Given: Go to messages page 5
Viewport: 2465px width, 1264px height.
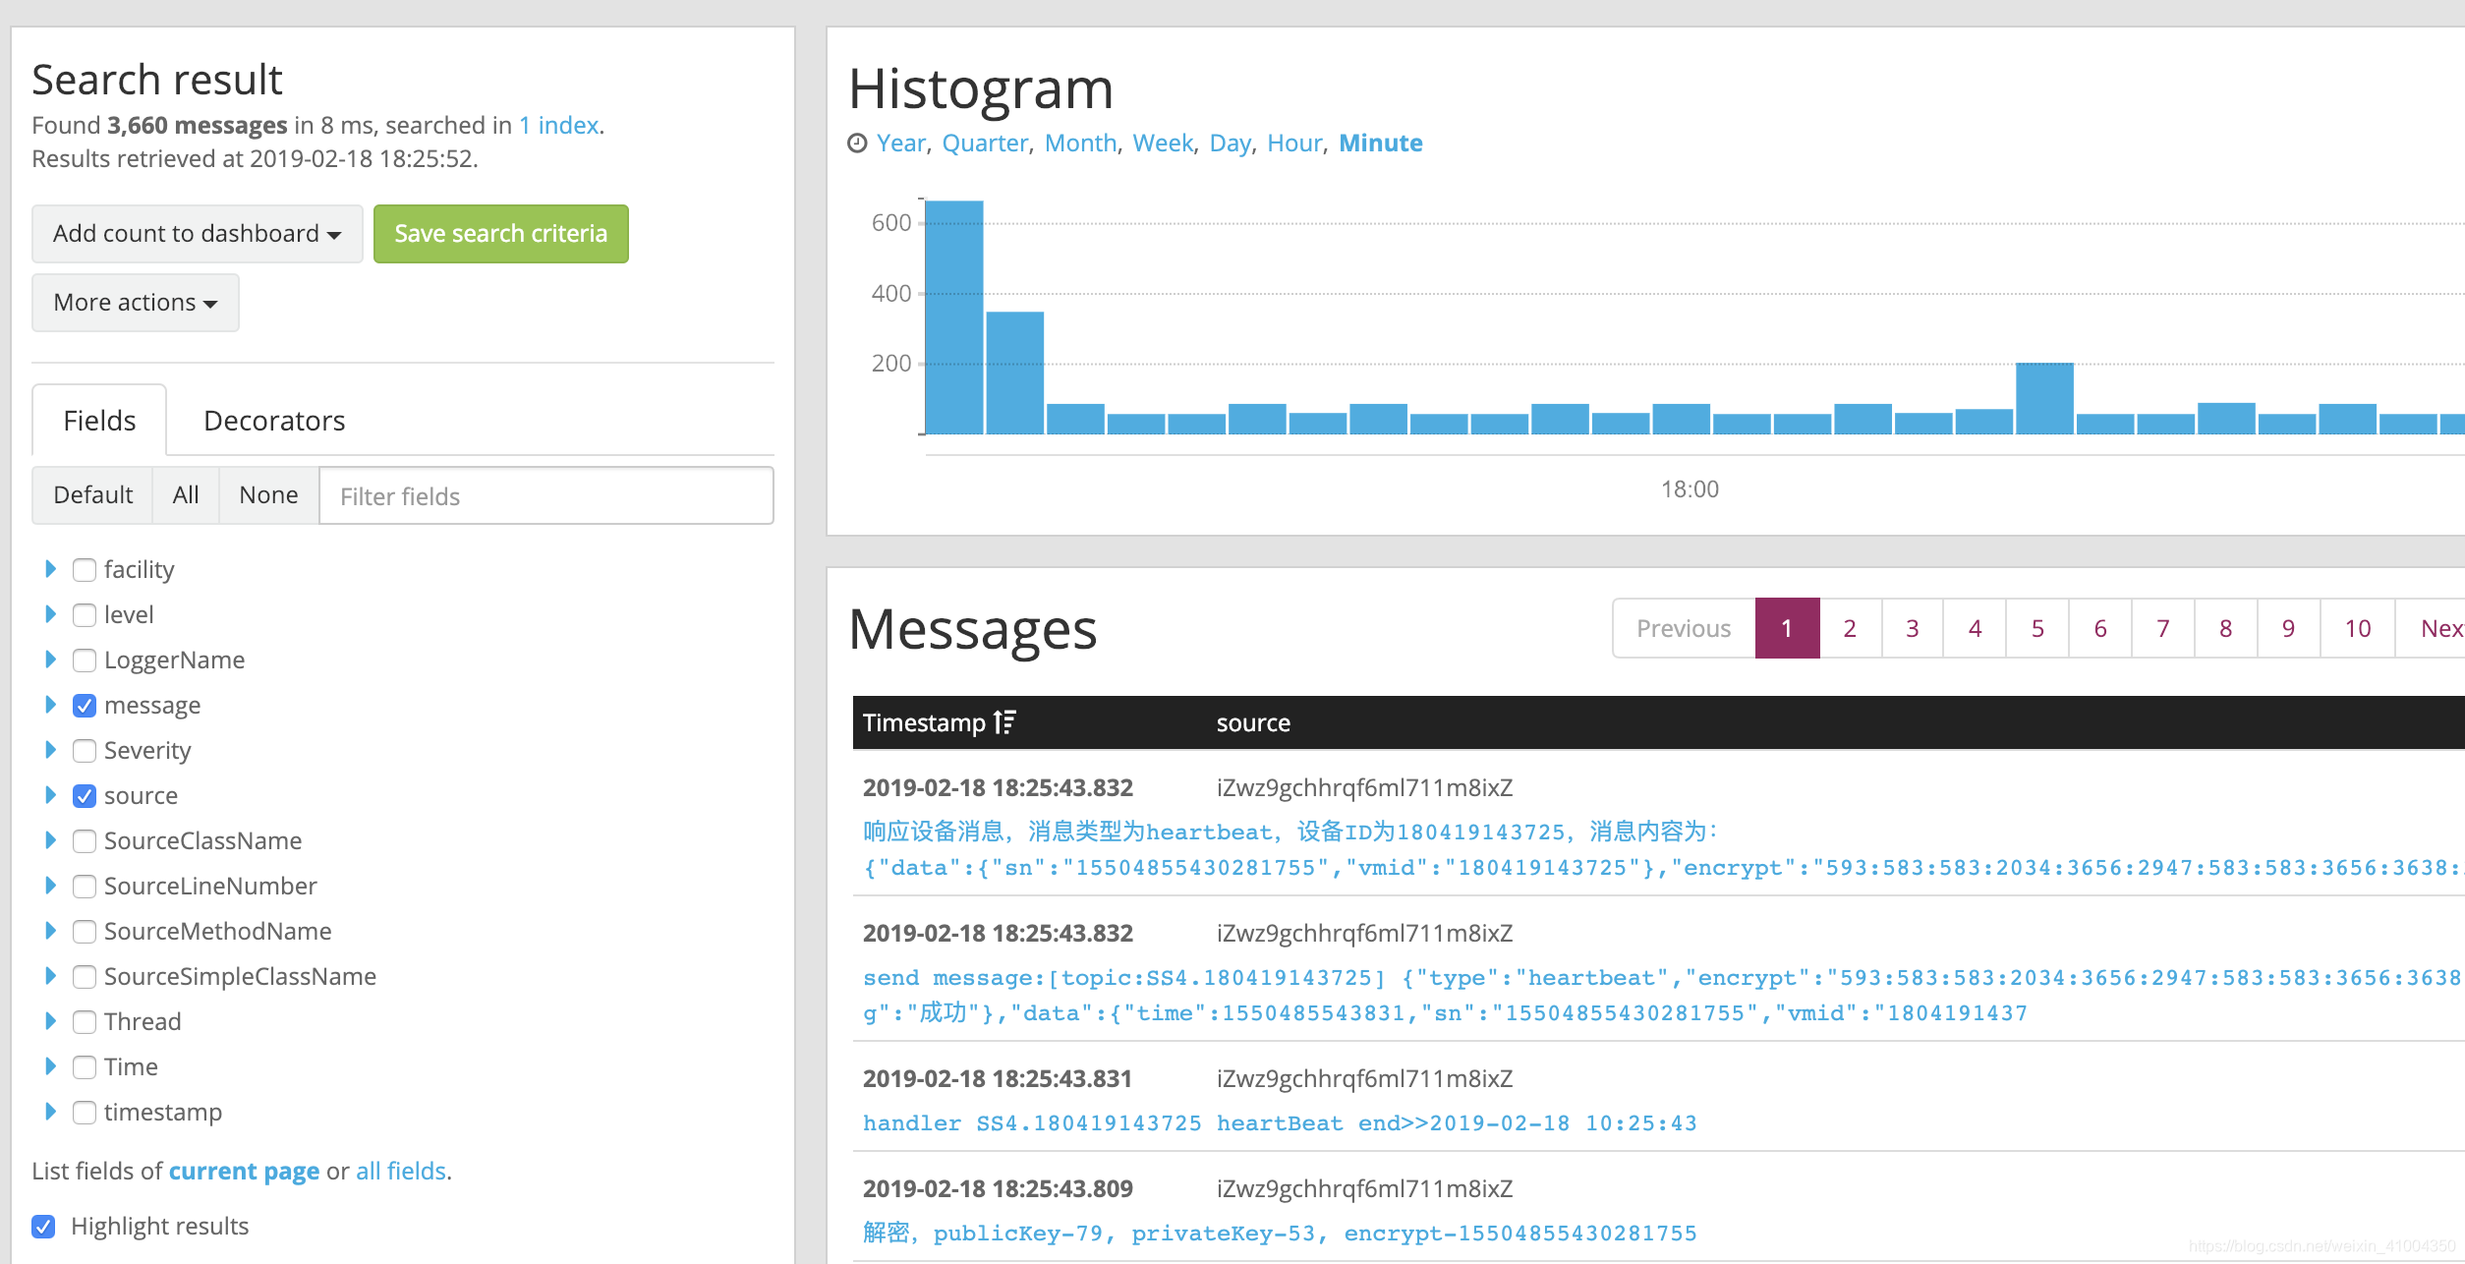Looking at the screenshot, I should (2036, 628).
